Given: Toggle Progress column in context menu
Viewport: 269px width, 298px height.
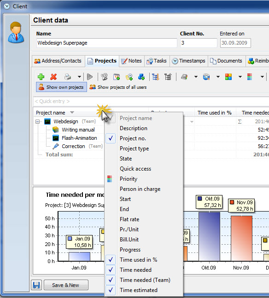Looking at the screenshot, I should (144, 250).
